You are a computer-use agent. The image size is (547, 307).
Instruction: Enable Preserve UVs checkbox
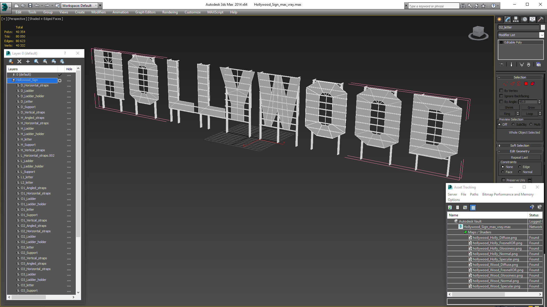[x=503, y=180]
